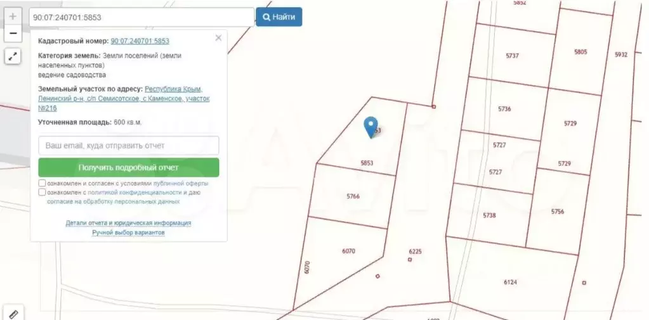Open Детали отчета и юридическая информация
This screenshot has width=649, height=320.
[128, 223]
